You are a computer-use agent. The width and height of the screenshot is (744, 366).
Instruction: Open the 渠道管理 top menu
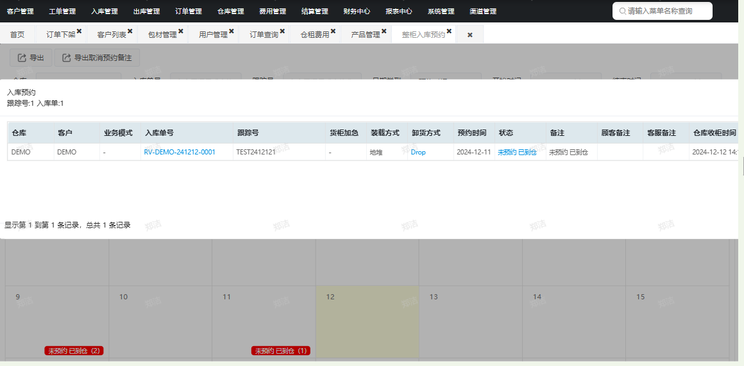coord(483,11)
